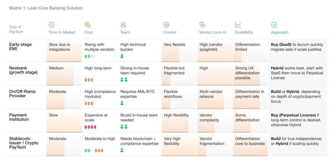The height and width of the screenshot is (162, 336).
Task: Click the red dollar signs in Payment Institution row
Action: [x=91, y=127]
